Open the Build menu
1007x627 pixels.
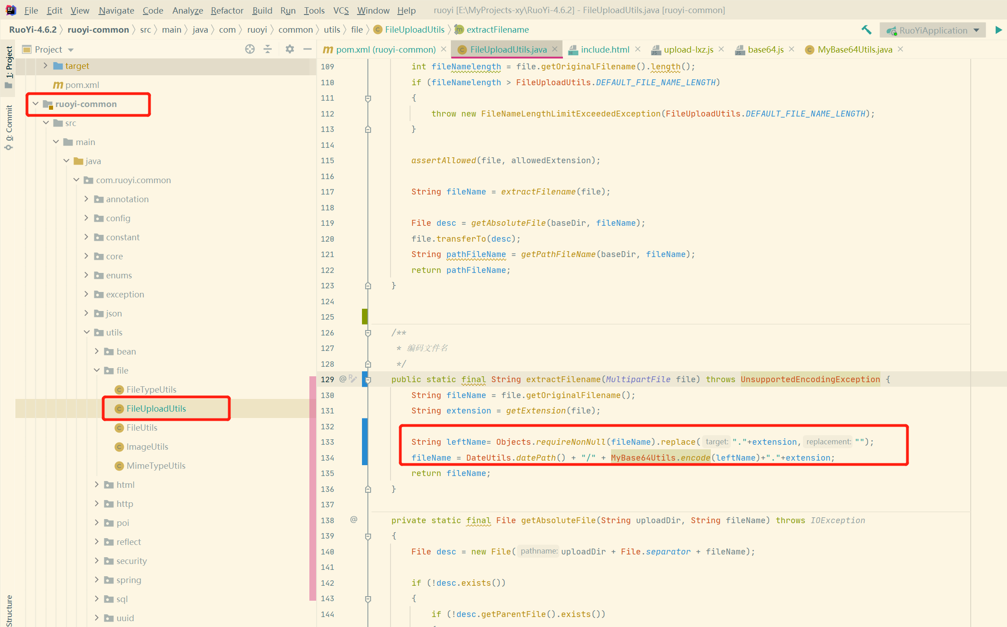(x=262, y=10)
